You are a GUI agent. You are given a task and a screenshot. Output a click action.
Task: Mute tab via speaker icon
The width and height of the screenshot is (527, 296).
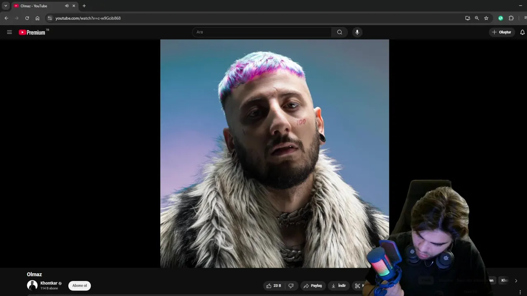67,6
